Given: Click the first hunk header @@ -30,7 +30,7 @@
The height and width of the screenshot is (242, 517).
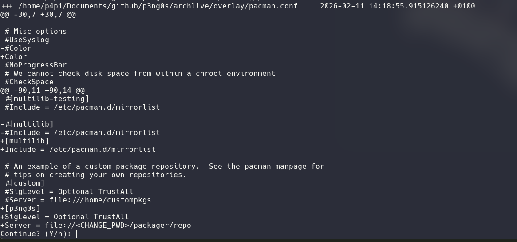Looking at the screenshot, I should pyautogui.click(x=38, y=15).
